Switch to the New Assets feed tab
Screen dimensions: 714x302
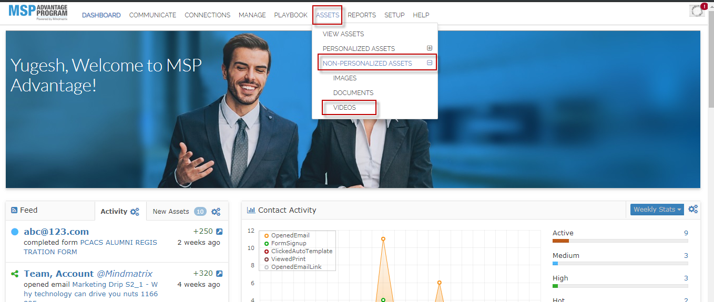click(x=171, y=211)
